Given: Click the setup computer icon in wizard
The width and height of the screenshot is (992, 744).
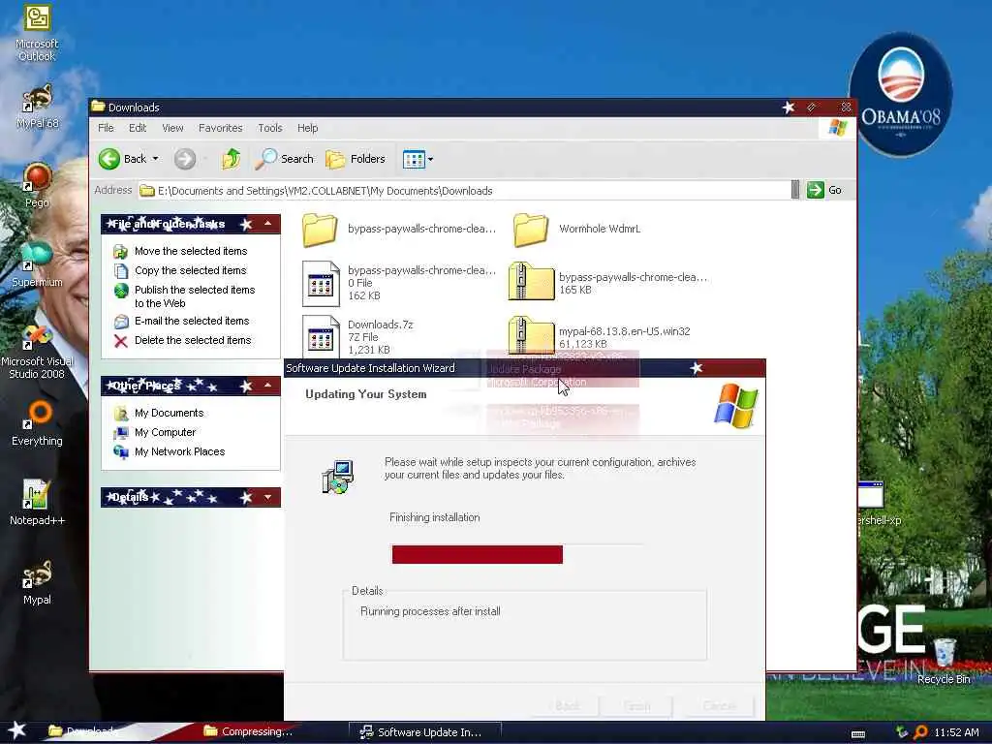Looking at the screenshot, I should pyautogui.click(x=337, y=477).
